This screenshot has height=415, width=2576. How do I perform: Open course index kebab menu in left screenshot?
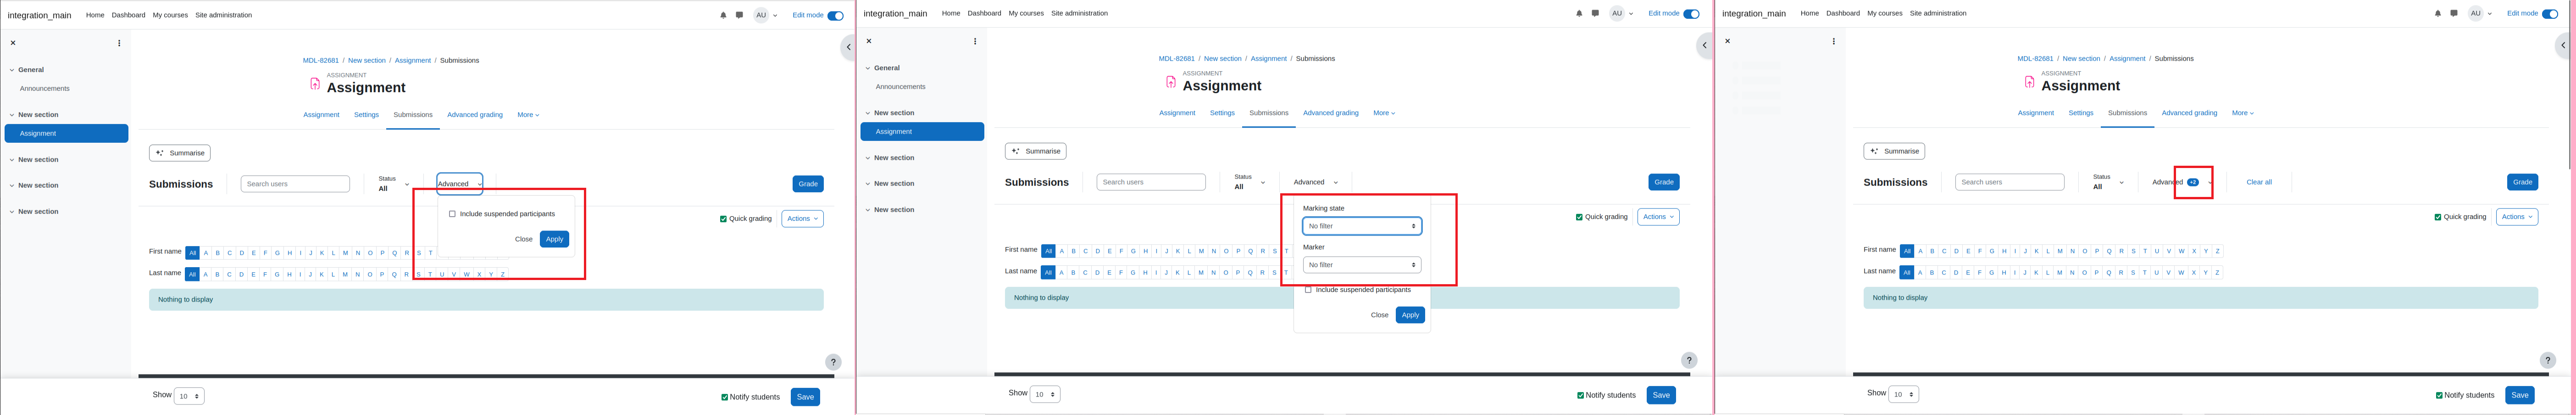coord(119,43)
